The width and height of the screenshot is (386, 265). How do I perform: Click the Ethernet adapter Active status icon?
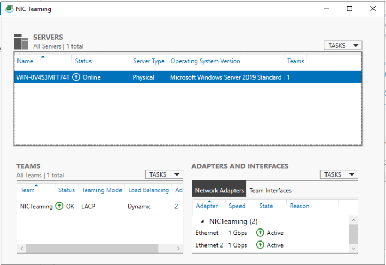click(260, 233)
